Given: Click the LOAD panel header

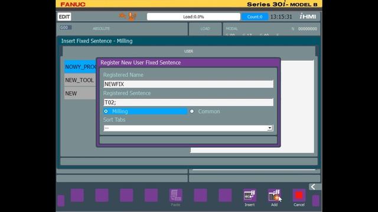Looking at the screenshot, I should point(205,29).
